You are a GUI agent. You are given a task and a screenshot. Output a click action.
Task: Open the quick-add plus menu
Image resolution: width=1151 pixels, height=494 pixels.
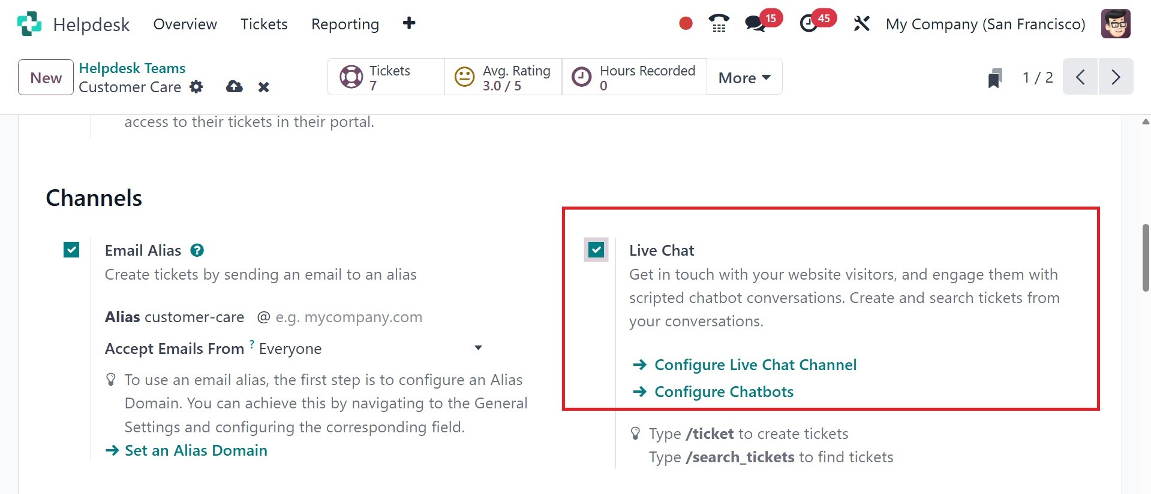(409, 23)
